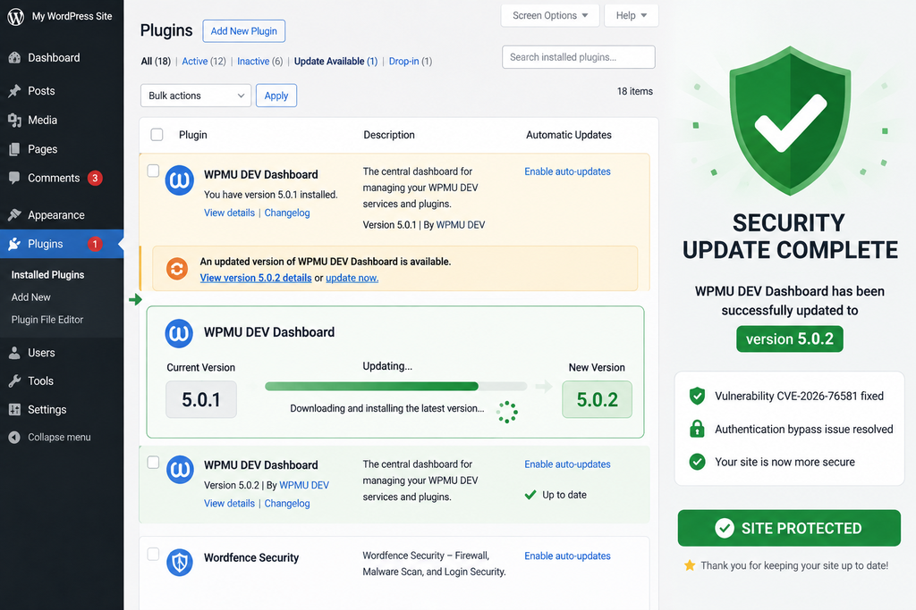Check the WPMU DEV Dashboard 5.0.1 checkbox
916x610 pixels.
[153, 171]
